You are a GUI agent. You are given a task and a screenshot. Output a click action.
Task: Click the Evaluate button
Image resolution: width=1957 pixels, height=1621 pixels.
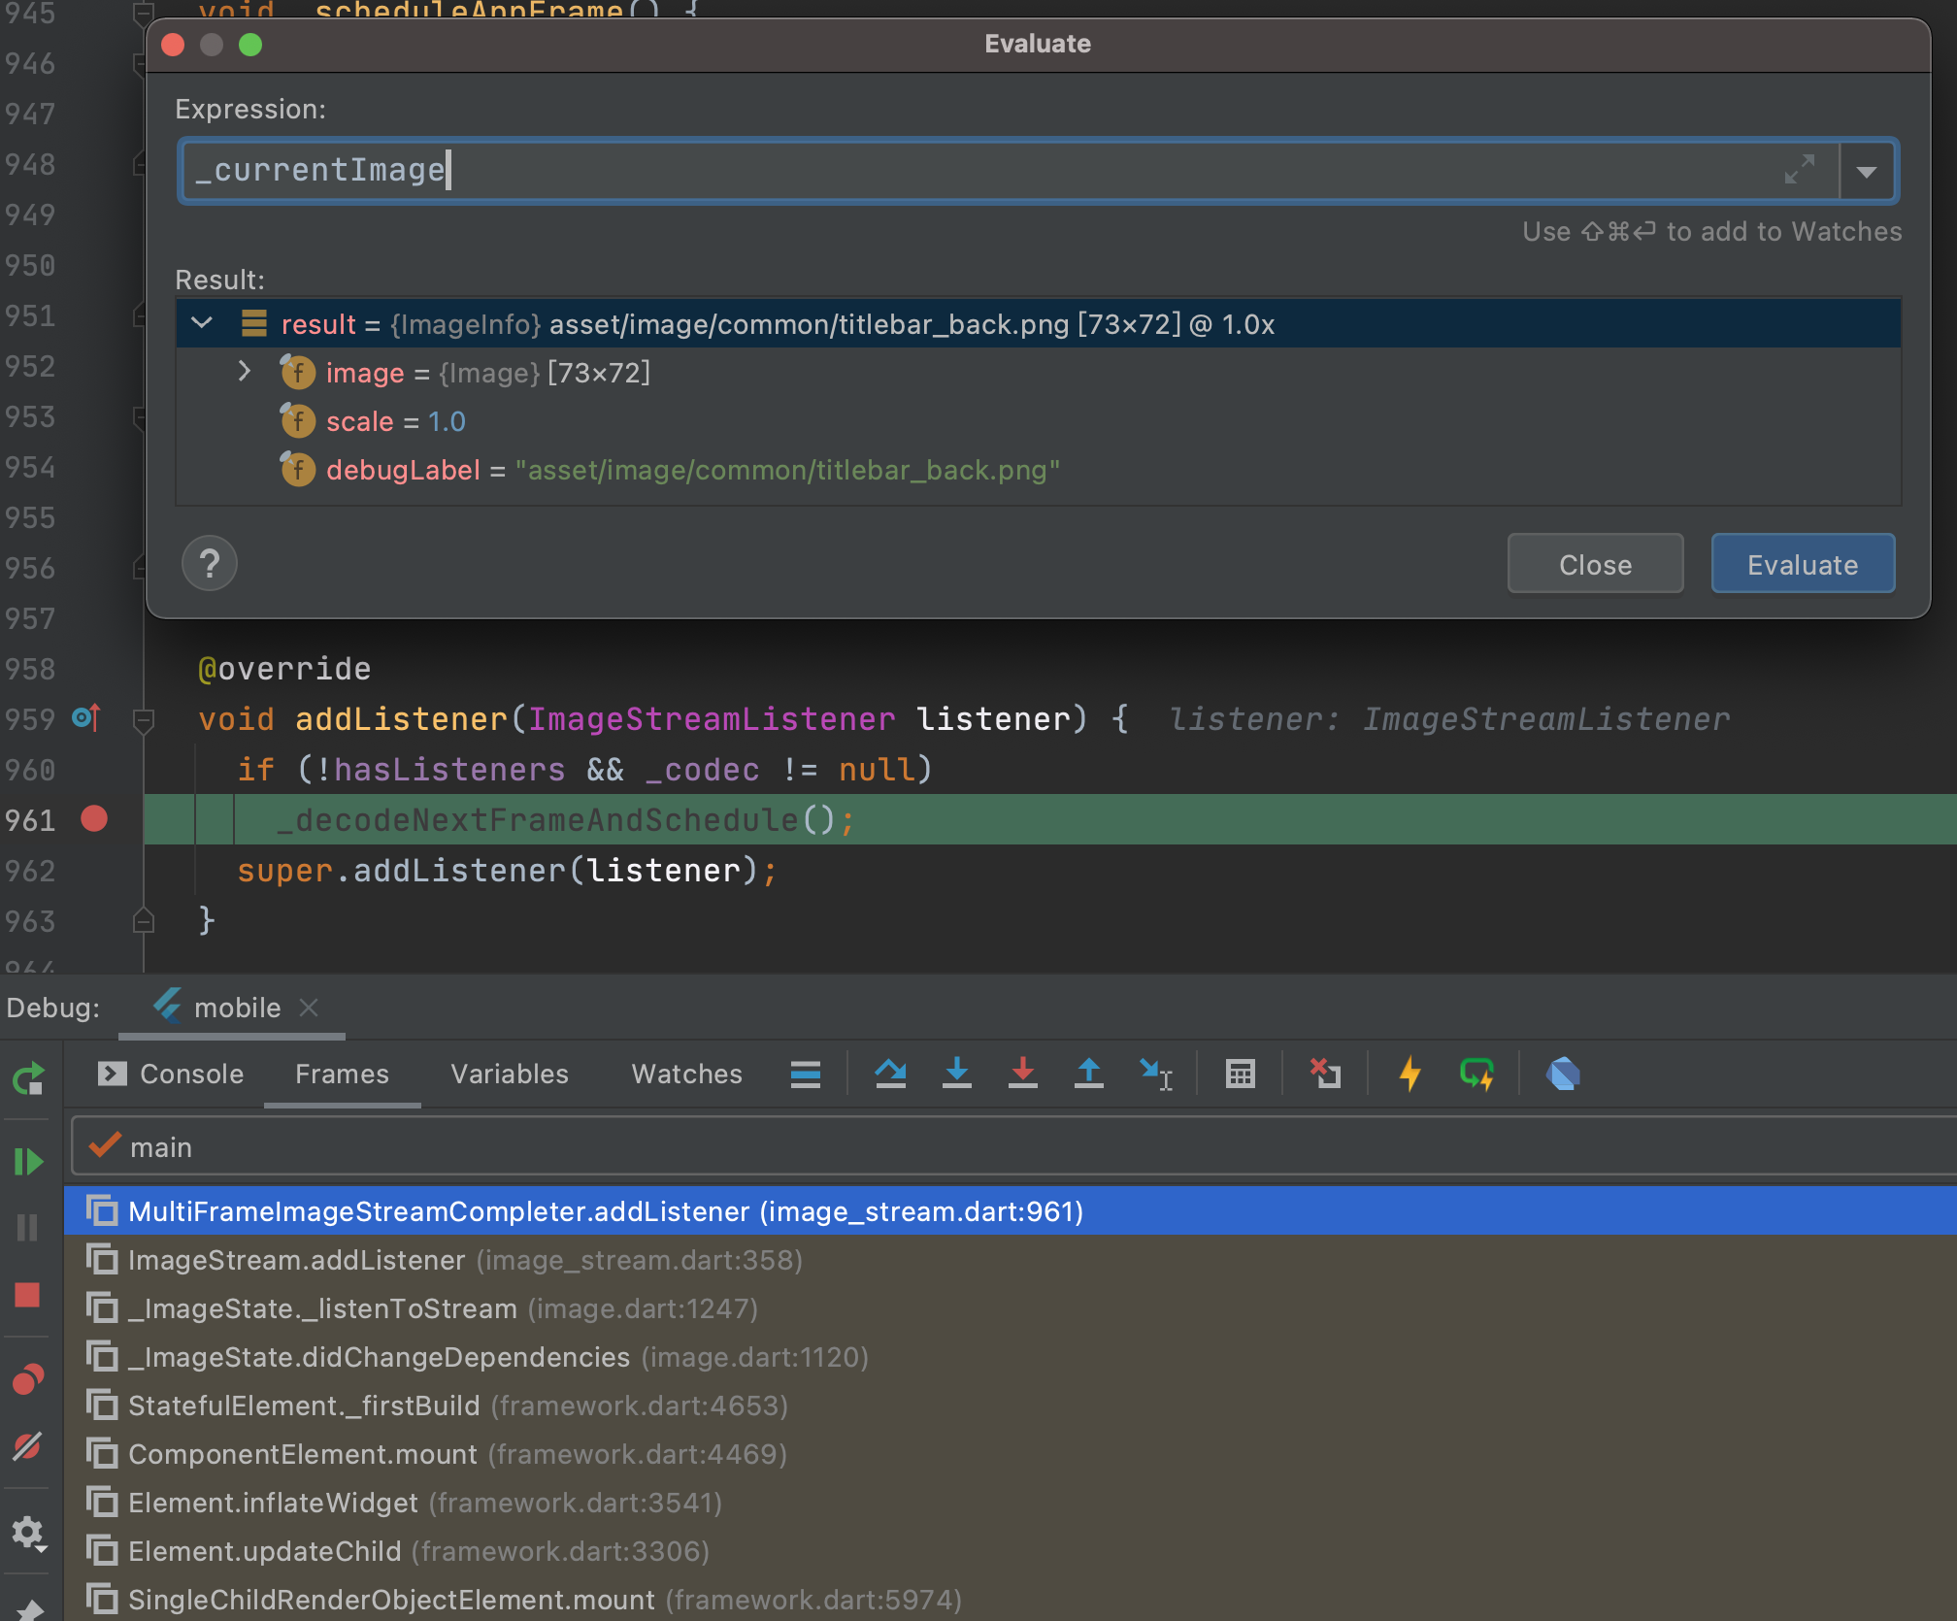pyautogui.click(x=1803, y=564)
